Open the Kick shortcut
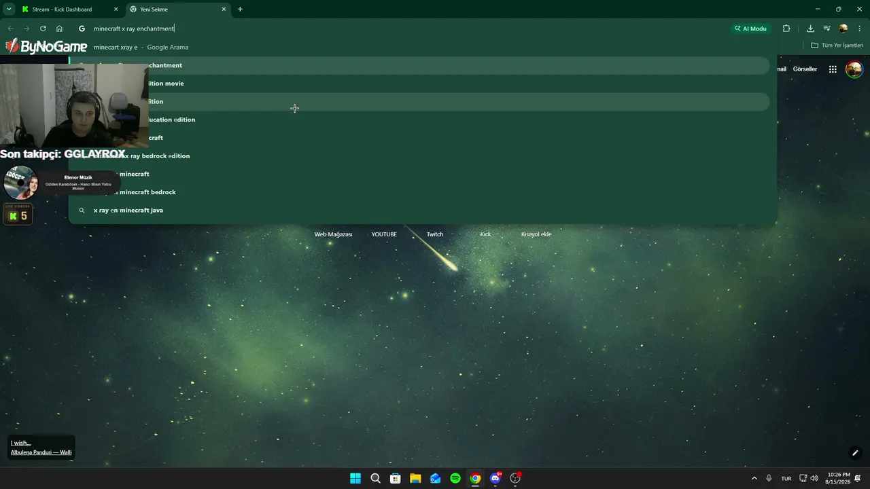870x489 pixels. tap(485, 234)
